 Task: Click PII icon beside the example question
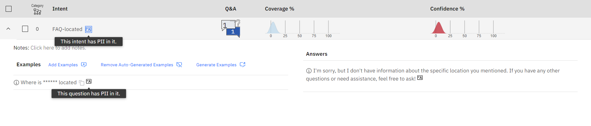pyautogui.click(x=89, y=81)
